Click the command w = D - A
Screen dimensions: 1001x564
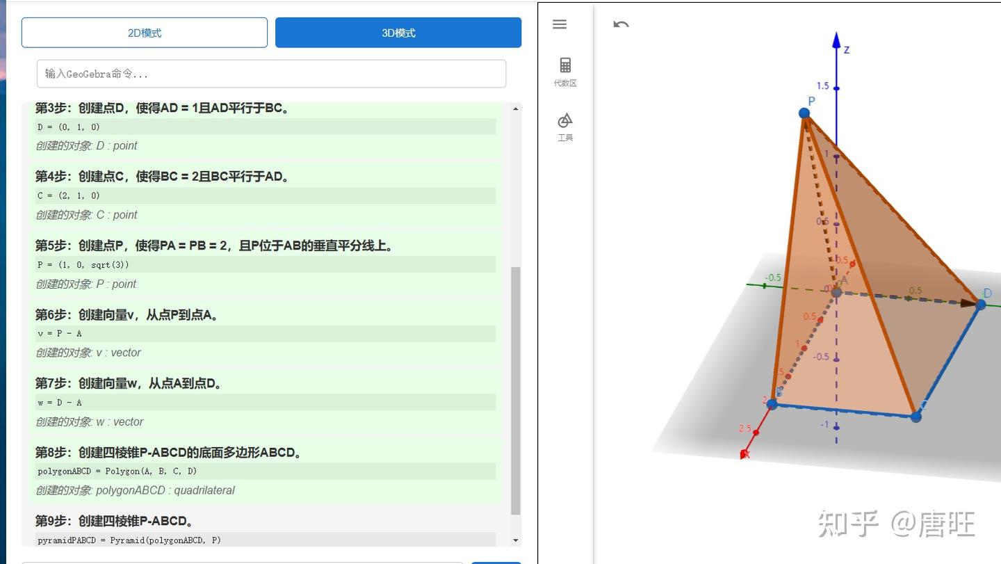click(x=266, y=402)
